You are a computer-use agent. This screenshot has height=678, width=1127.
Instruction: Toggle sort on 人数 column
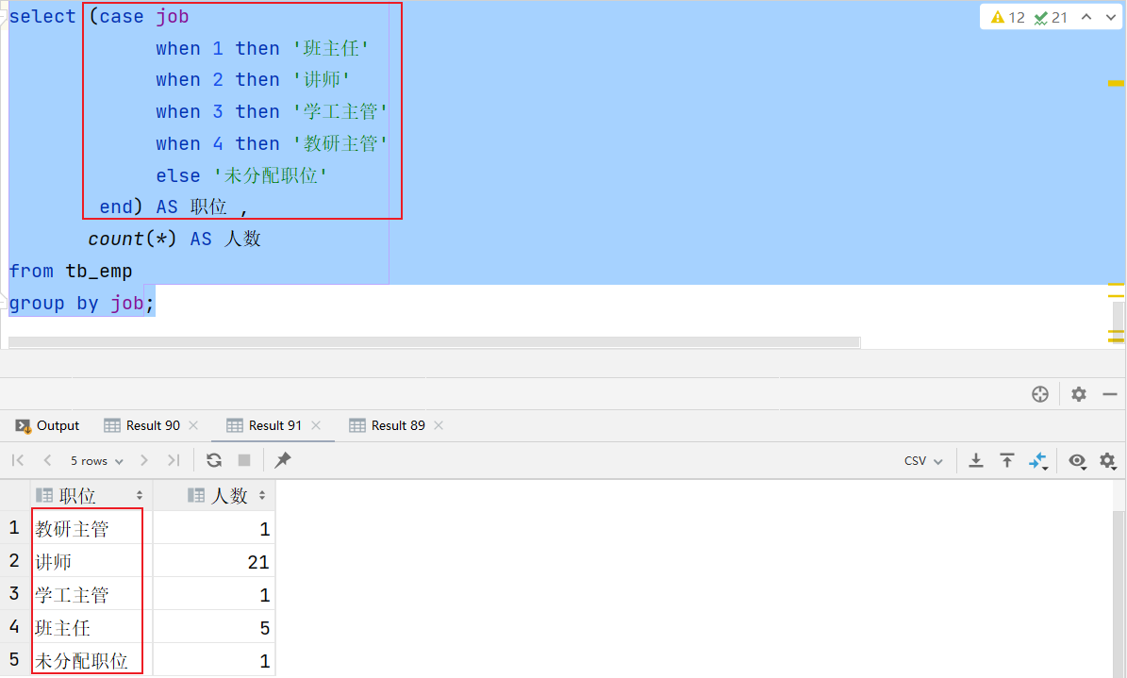[262, 495]
